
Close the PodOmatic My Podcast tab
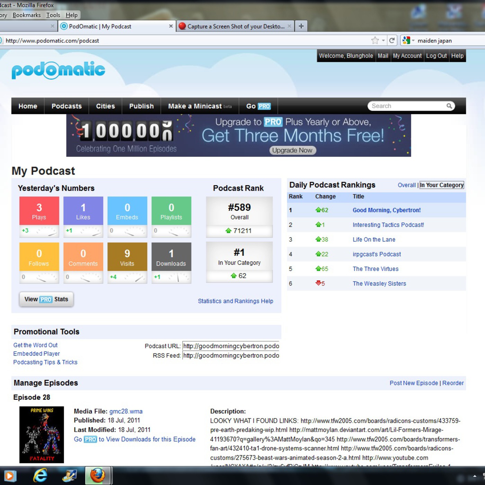point(171,26)
